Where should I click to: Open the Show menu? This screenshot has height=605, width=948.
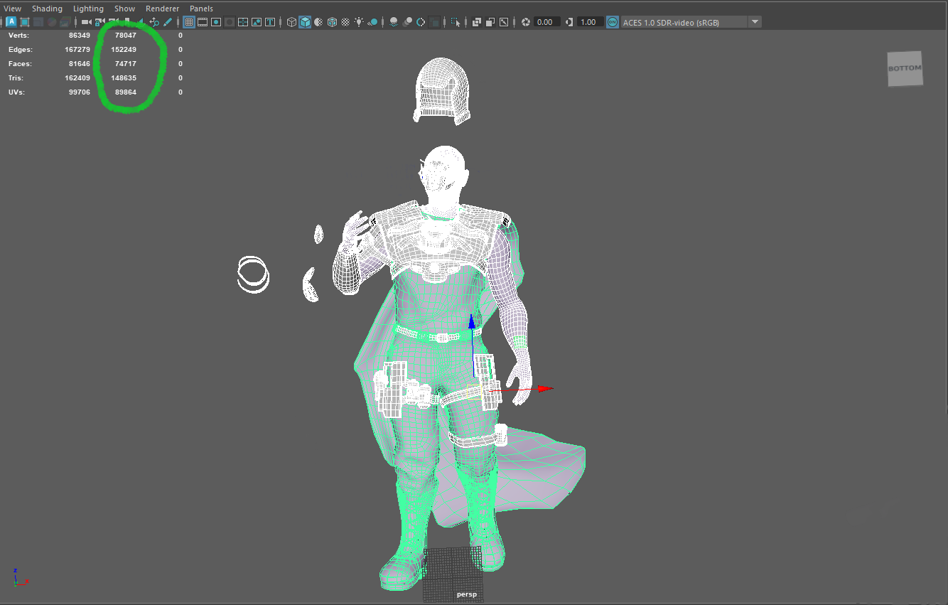(x=124, y=9)
